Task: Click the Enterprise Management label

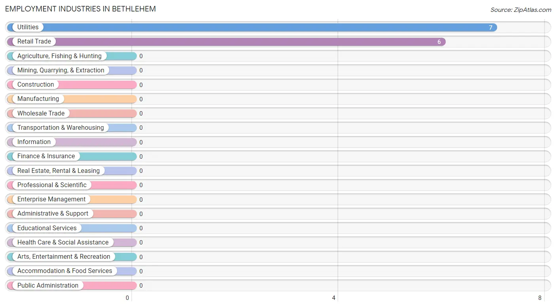Action: (x=51, y=199)
